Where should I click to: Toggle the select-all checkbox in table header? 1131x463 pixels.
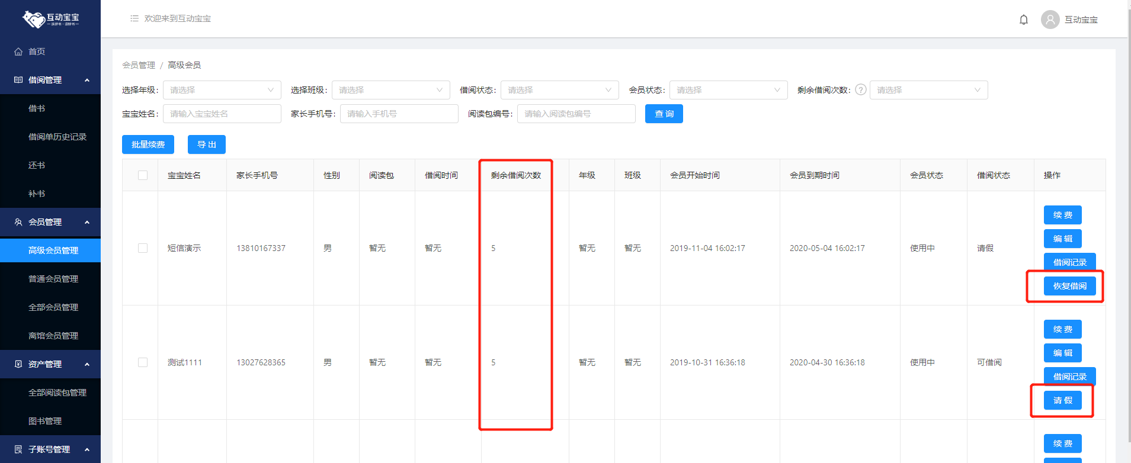143,175
